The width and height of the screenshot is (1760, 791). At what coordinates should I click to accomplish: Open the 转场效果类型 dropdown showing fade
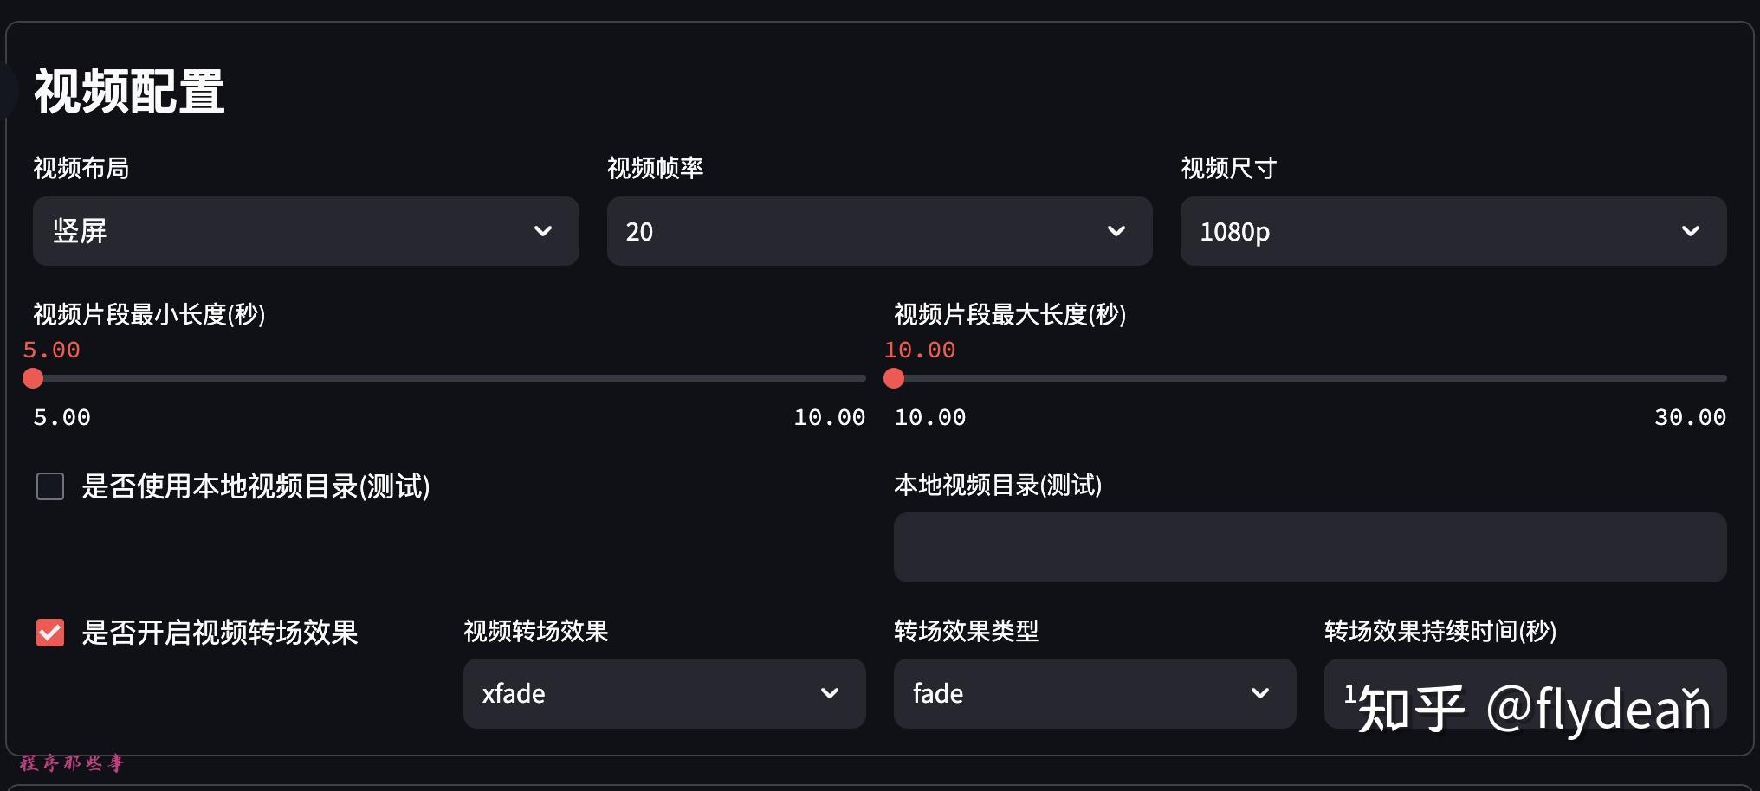[1094, 693]
